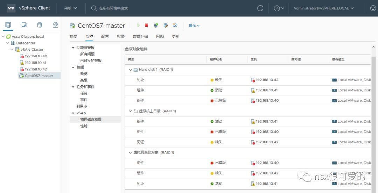
Task: Open the Networking inventory view icon
Action: coord(55,25)
